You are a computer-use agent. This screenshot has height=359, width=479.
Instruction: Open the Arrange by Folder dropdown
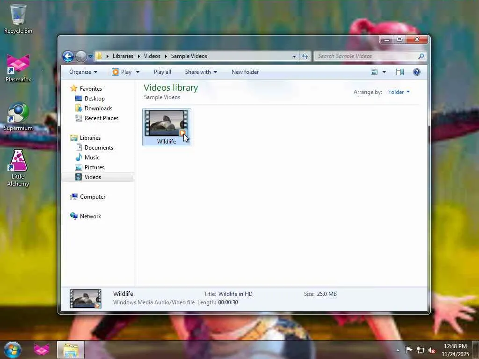399,92
